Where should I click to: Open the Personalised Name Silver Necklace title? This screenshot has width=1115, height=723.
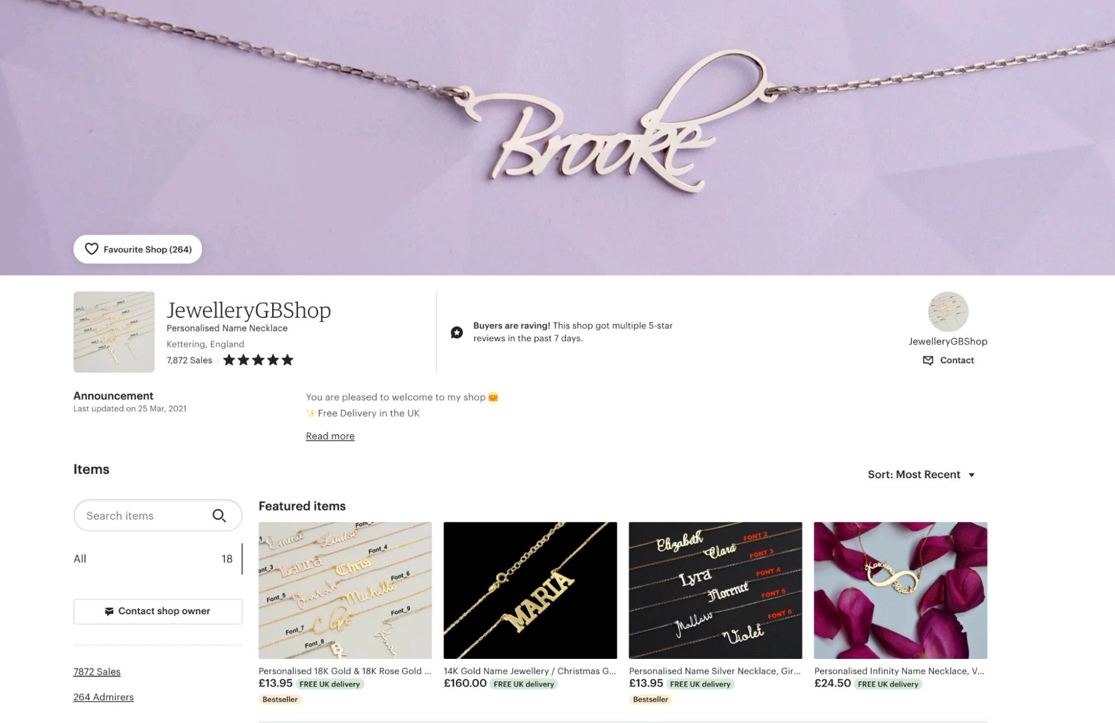[715, 671]
